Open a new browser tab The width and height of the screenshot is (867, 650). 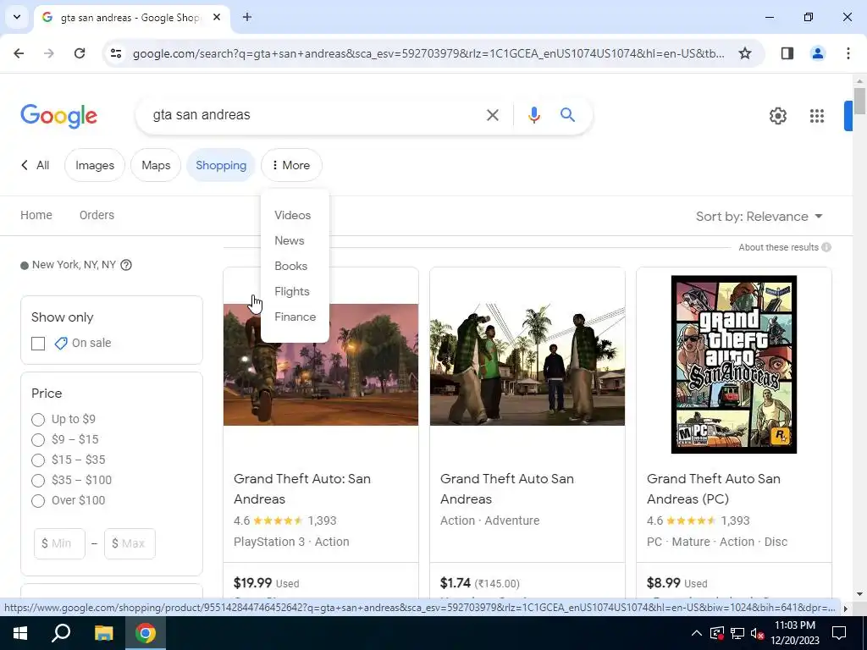coord(247,17)
